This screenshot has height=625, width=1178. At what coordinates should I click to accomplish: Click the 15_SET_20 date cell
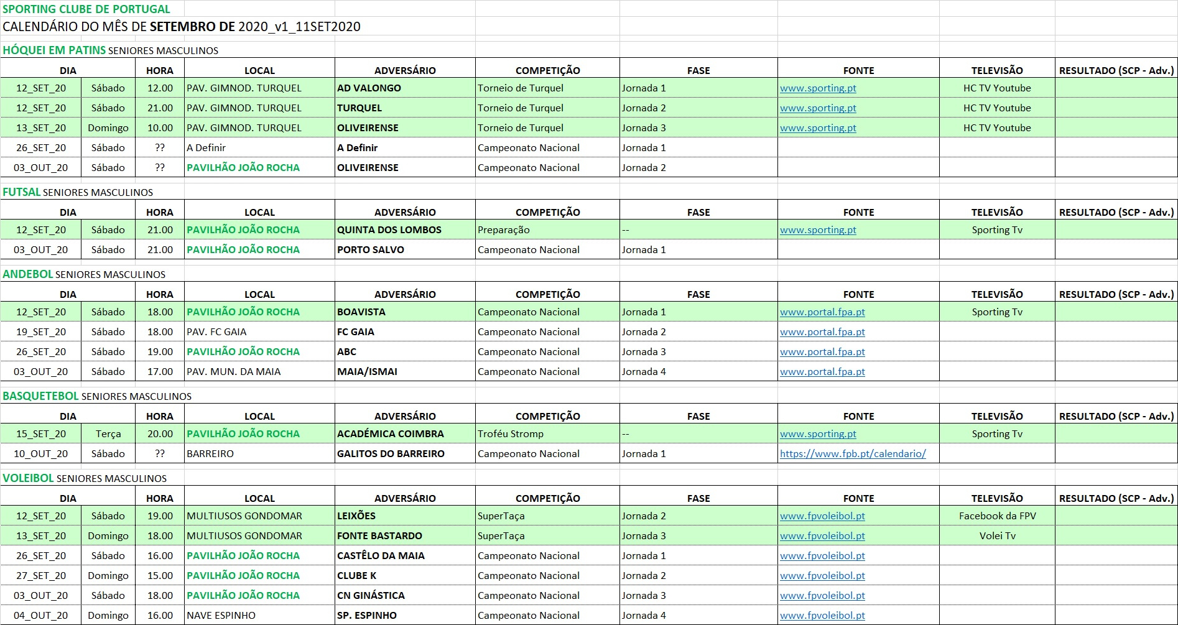click(41, 434)
